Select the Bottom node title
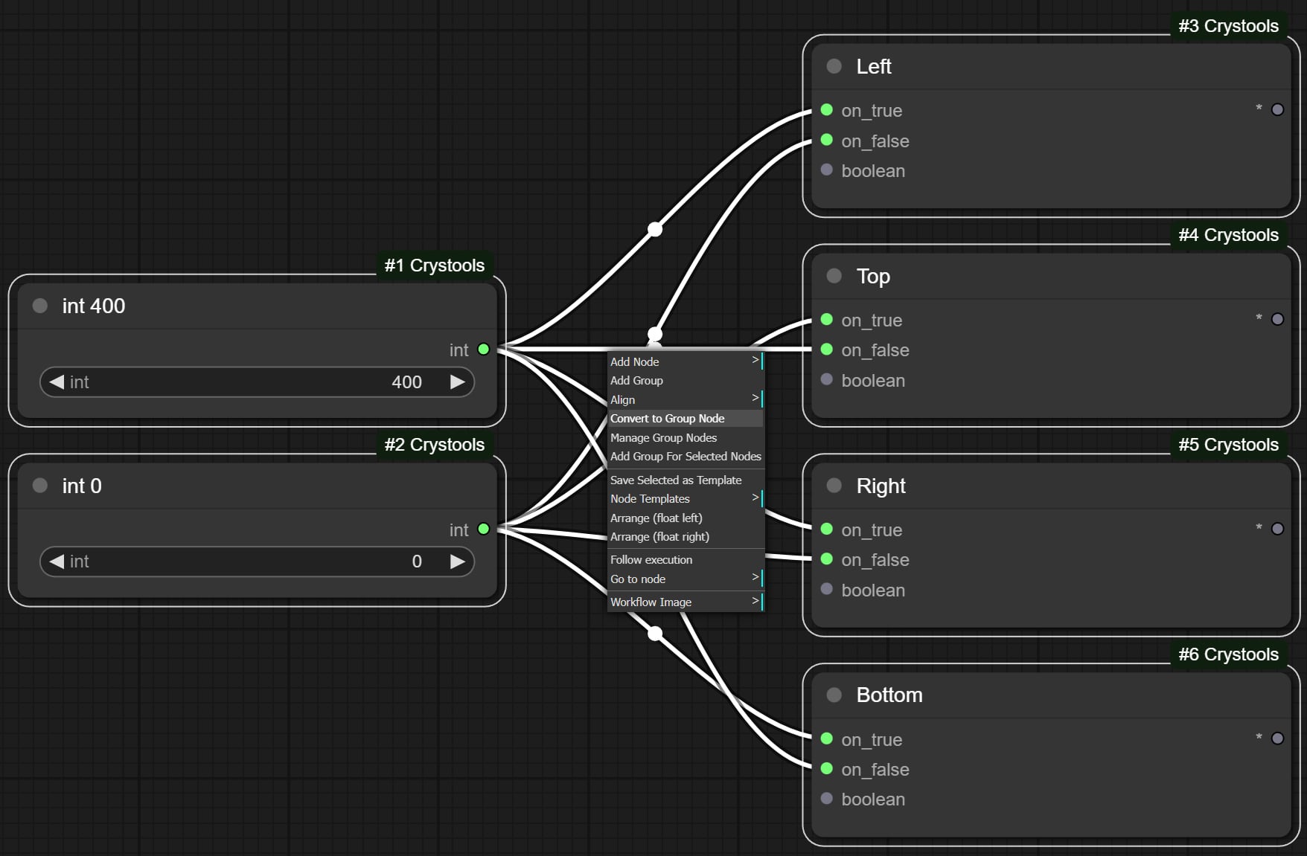The image size is (1307, 856). click(x=889, y=695)
